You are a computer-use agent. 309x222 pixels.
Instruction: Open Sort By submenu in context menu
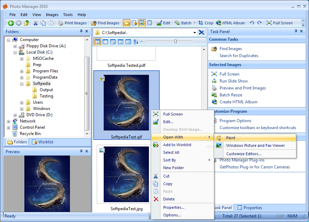point(182,160)
